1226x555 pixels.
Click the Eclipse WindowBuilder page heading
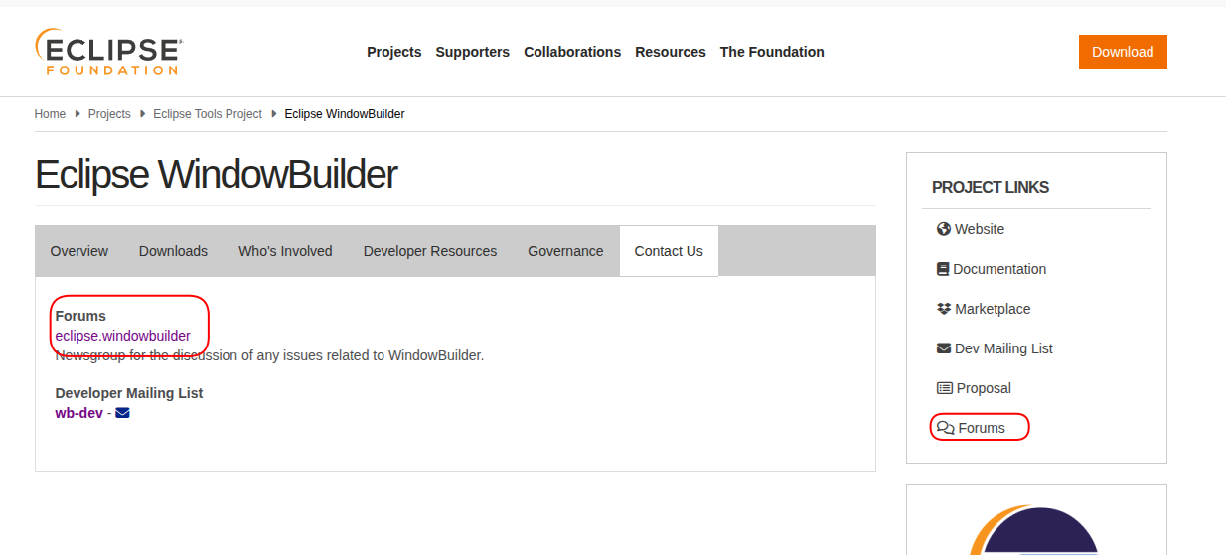[x=217, y=174]
